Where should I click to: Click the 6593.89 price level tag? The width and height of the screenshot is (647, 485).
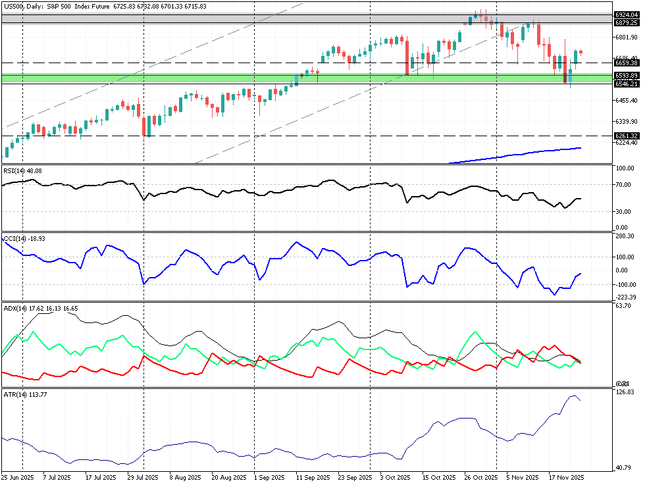626,76
